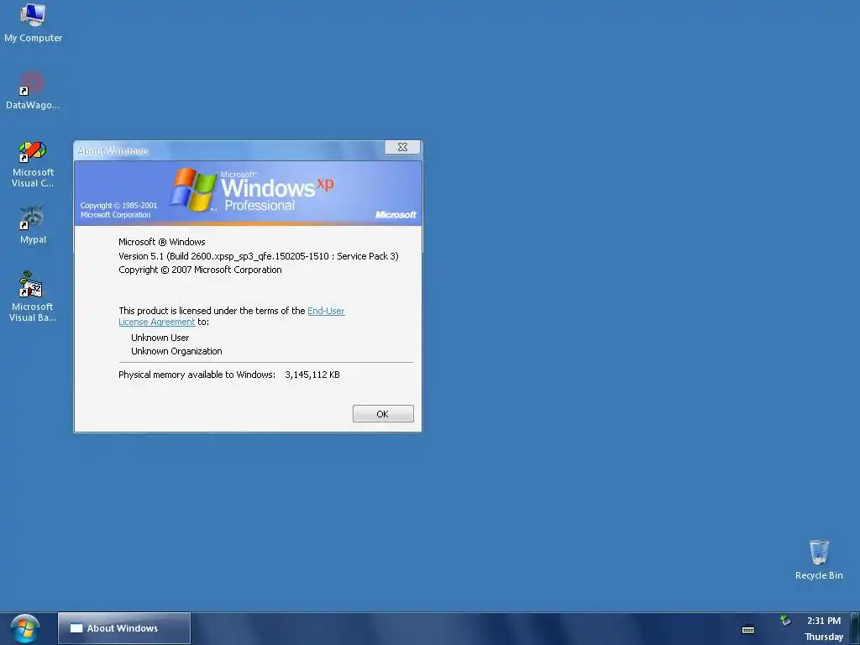Click the Windows XP Professional banner logo
Image resolution: width=860 pixels, height=645 pixels.
[x=251, y=190]
